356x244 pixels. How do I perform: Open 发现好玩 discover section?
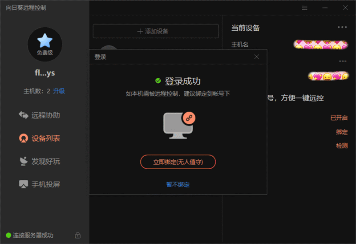tap(39, 161)
